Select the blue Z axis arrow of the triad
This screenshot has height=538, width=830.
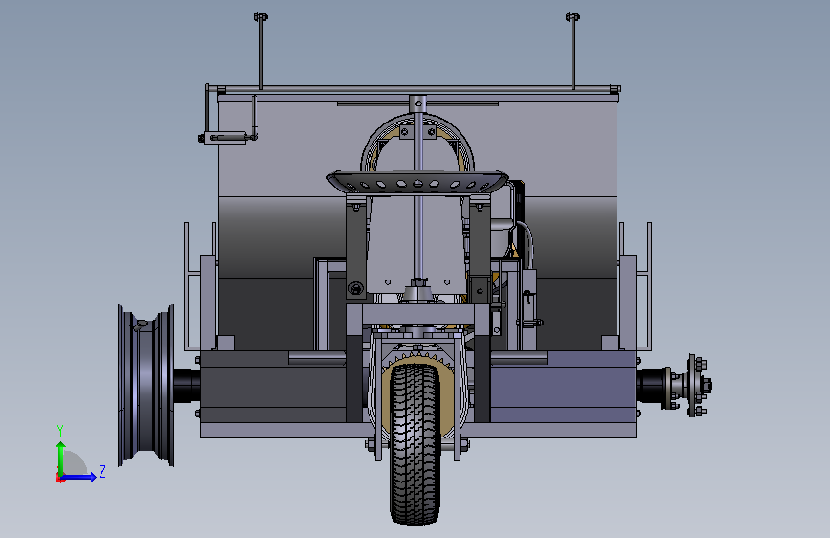click(79, 477)
